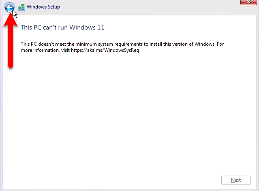Viewport: 259px width, 191px height.
Task: Close the Windows Setup window
Action: 248,2
